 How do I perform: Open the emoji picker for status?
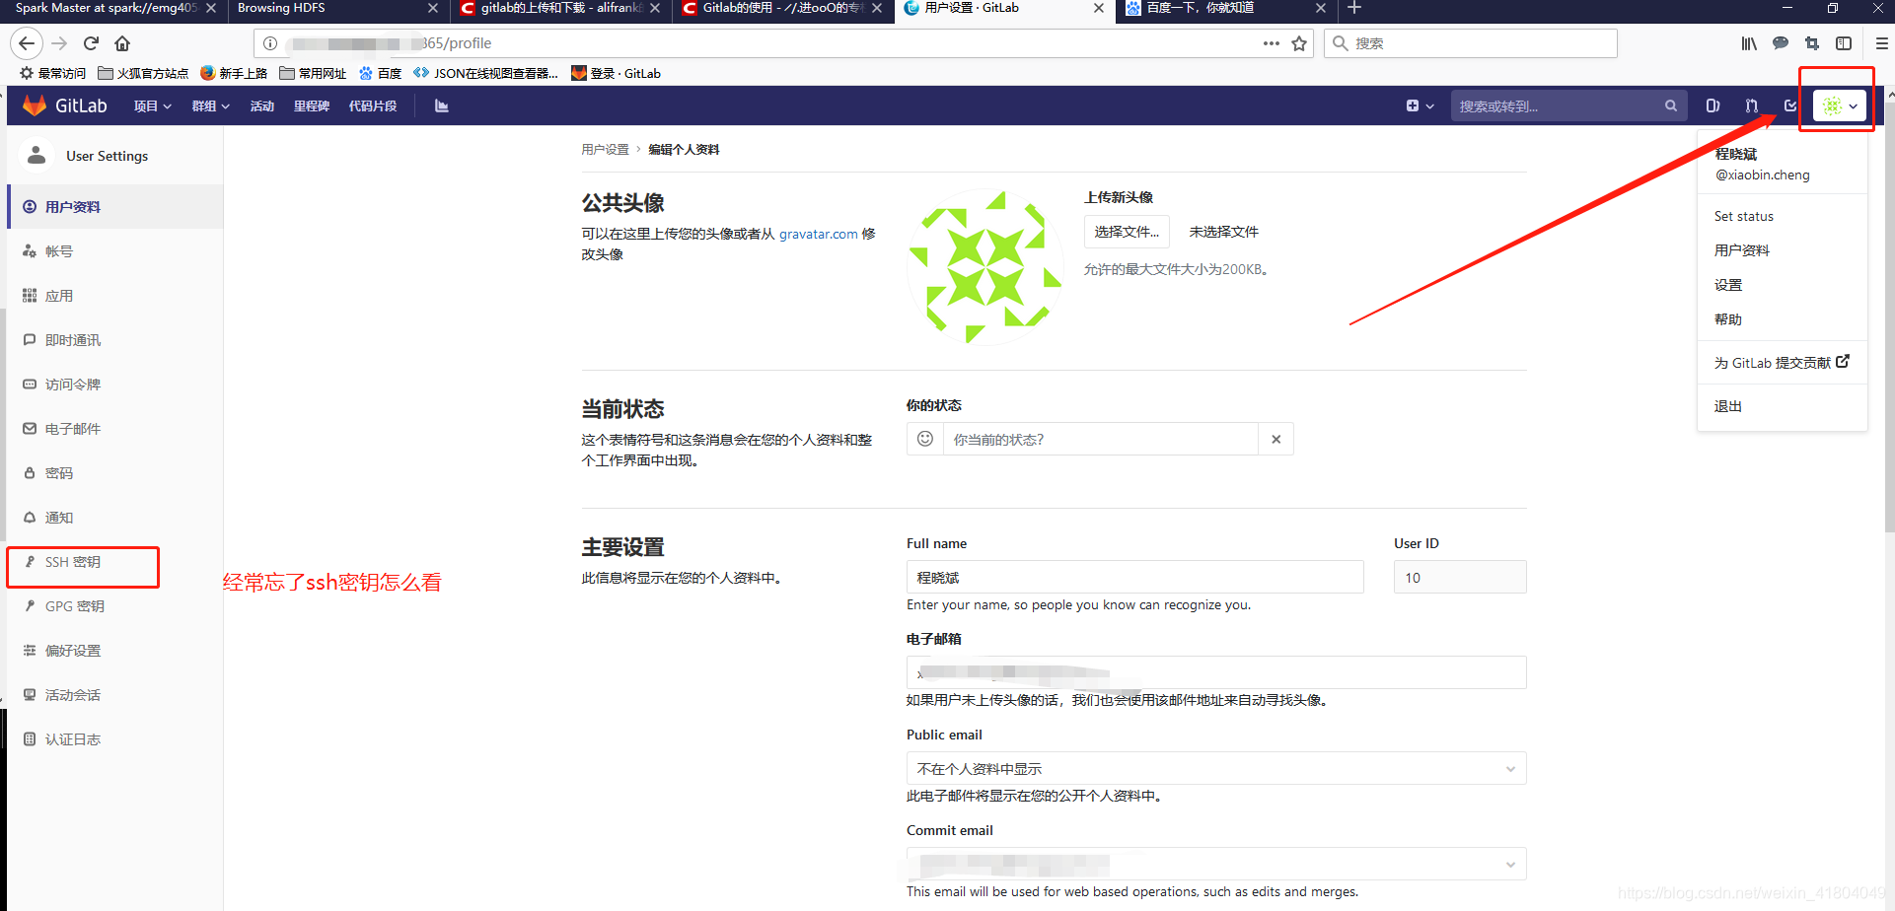(925, 439)
